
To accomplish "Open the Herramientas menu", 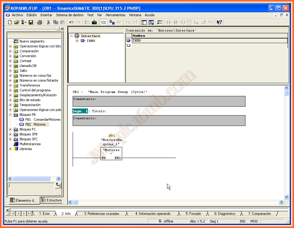I will tap(115, 15).
